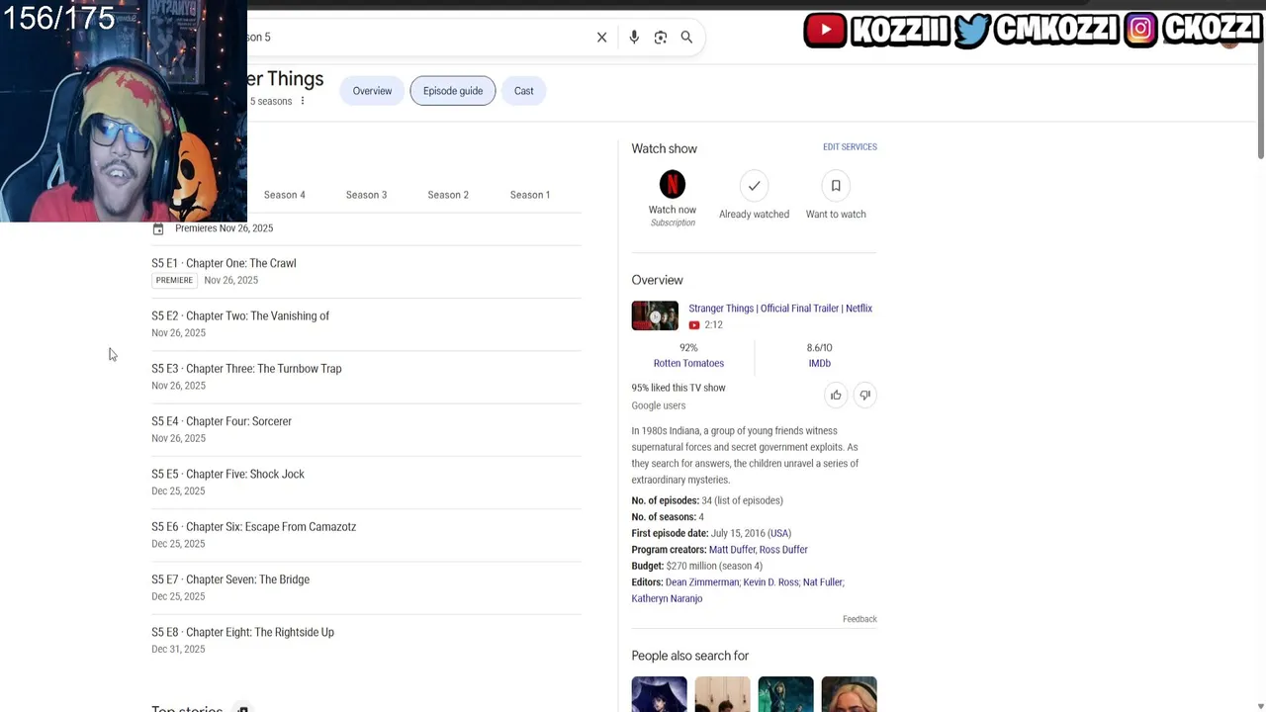Click the 5 seasons text under the title
Viewport: 1266px width, 712px height.
pos(271,101)
